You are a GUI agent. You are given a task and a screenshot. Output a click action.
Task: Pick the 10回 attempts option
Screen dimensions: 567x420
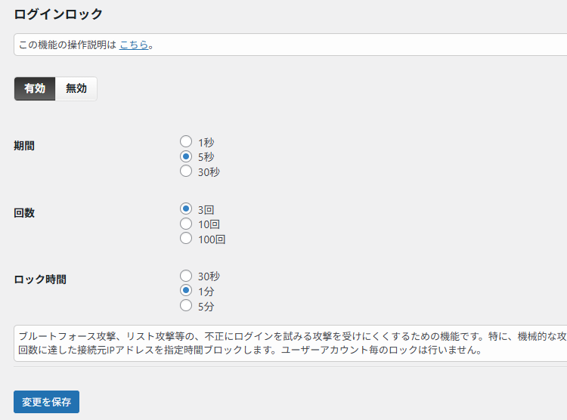[x=186, y=224]
